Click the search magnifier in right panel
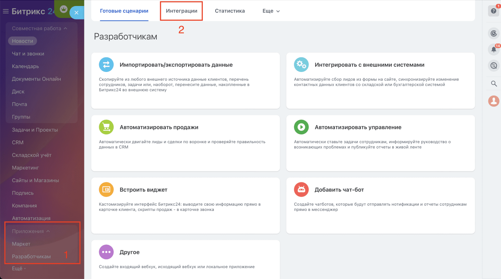 494,84
